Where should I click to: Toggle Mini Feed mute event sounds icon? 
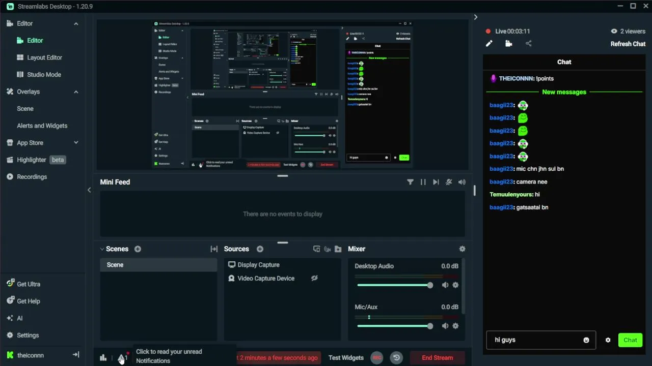[x=449, y=182]
